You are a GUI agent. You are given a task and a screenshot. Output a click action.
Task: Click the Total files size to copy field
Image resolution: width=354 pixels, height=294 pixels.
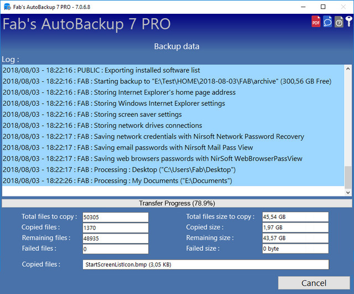click(x=295, y=216)
